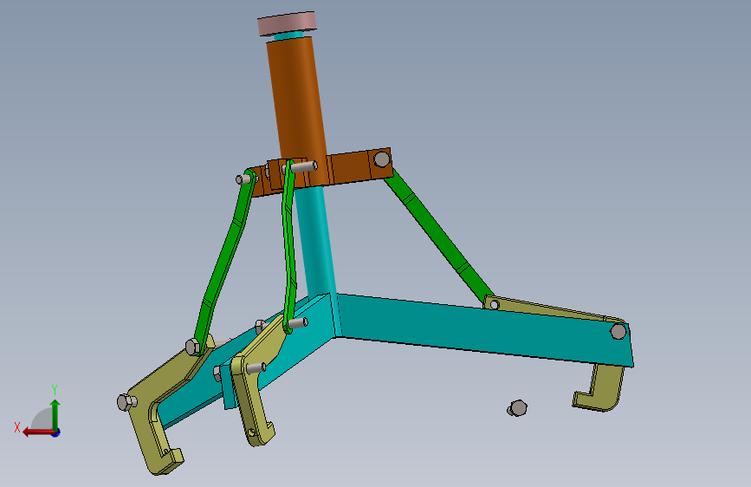751x487 pixels.
Task: Select the leftmost green link arm
Action: 225,261
